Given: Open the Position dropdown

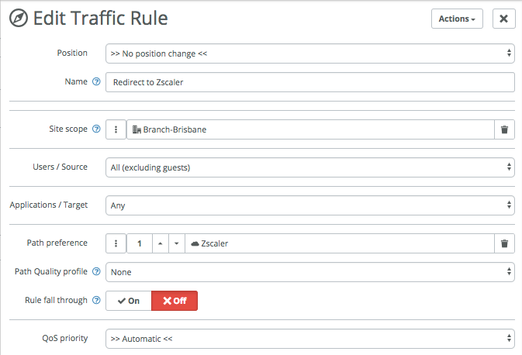Looking at the screenshot, I should (310, 53).
